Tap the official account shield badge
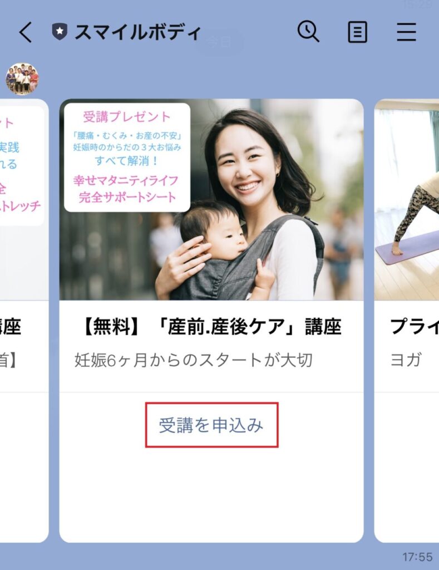The height and width of the screenshot is (570, 439). (60, 32)
